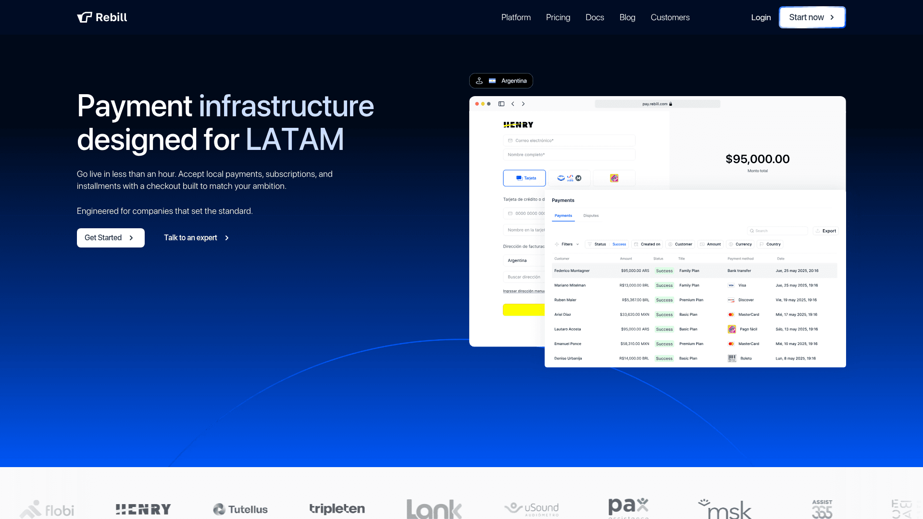Visit the Blog from the navigation
Screen dimensions: 923x519
(x=627, y=17)
